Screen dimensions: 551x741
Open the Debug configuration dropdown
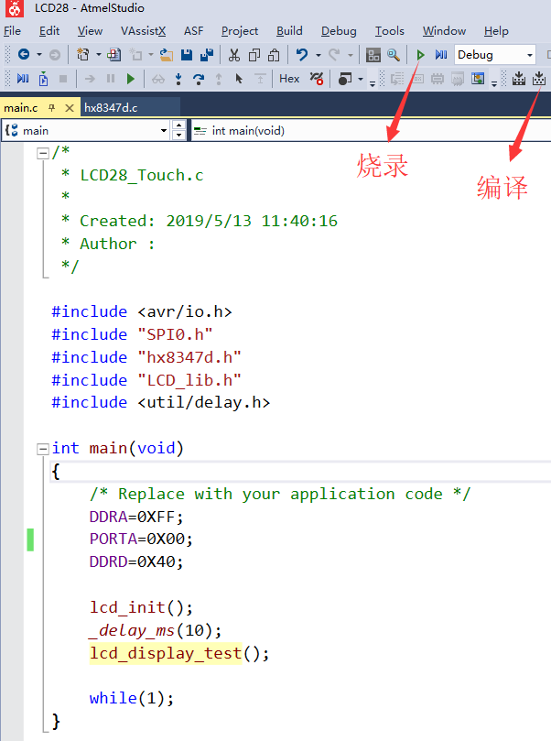[530, 55]
